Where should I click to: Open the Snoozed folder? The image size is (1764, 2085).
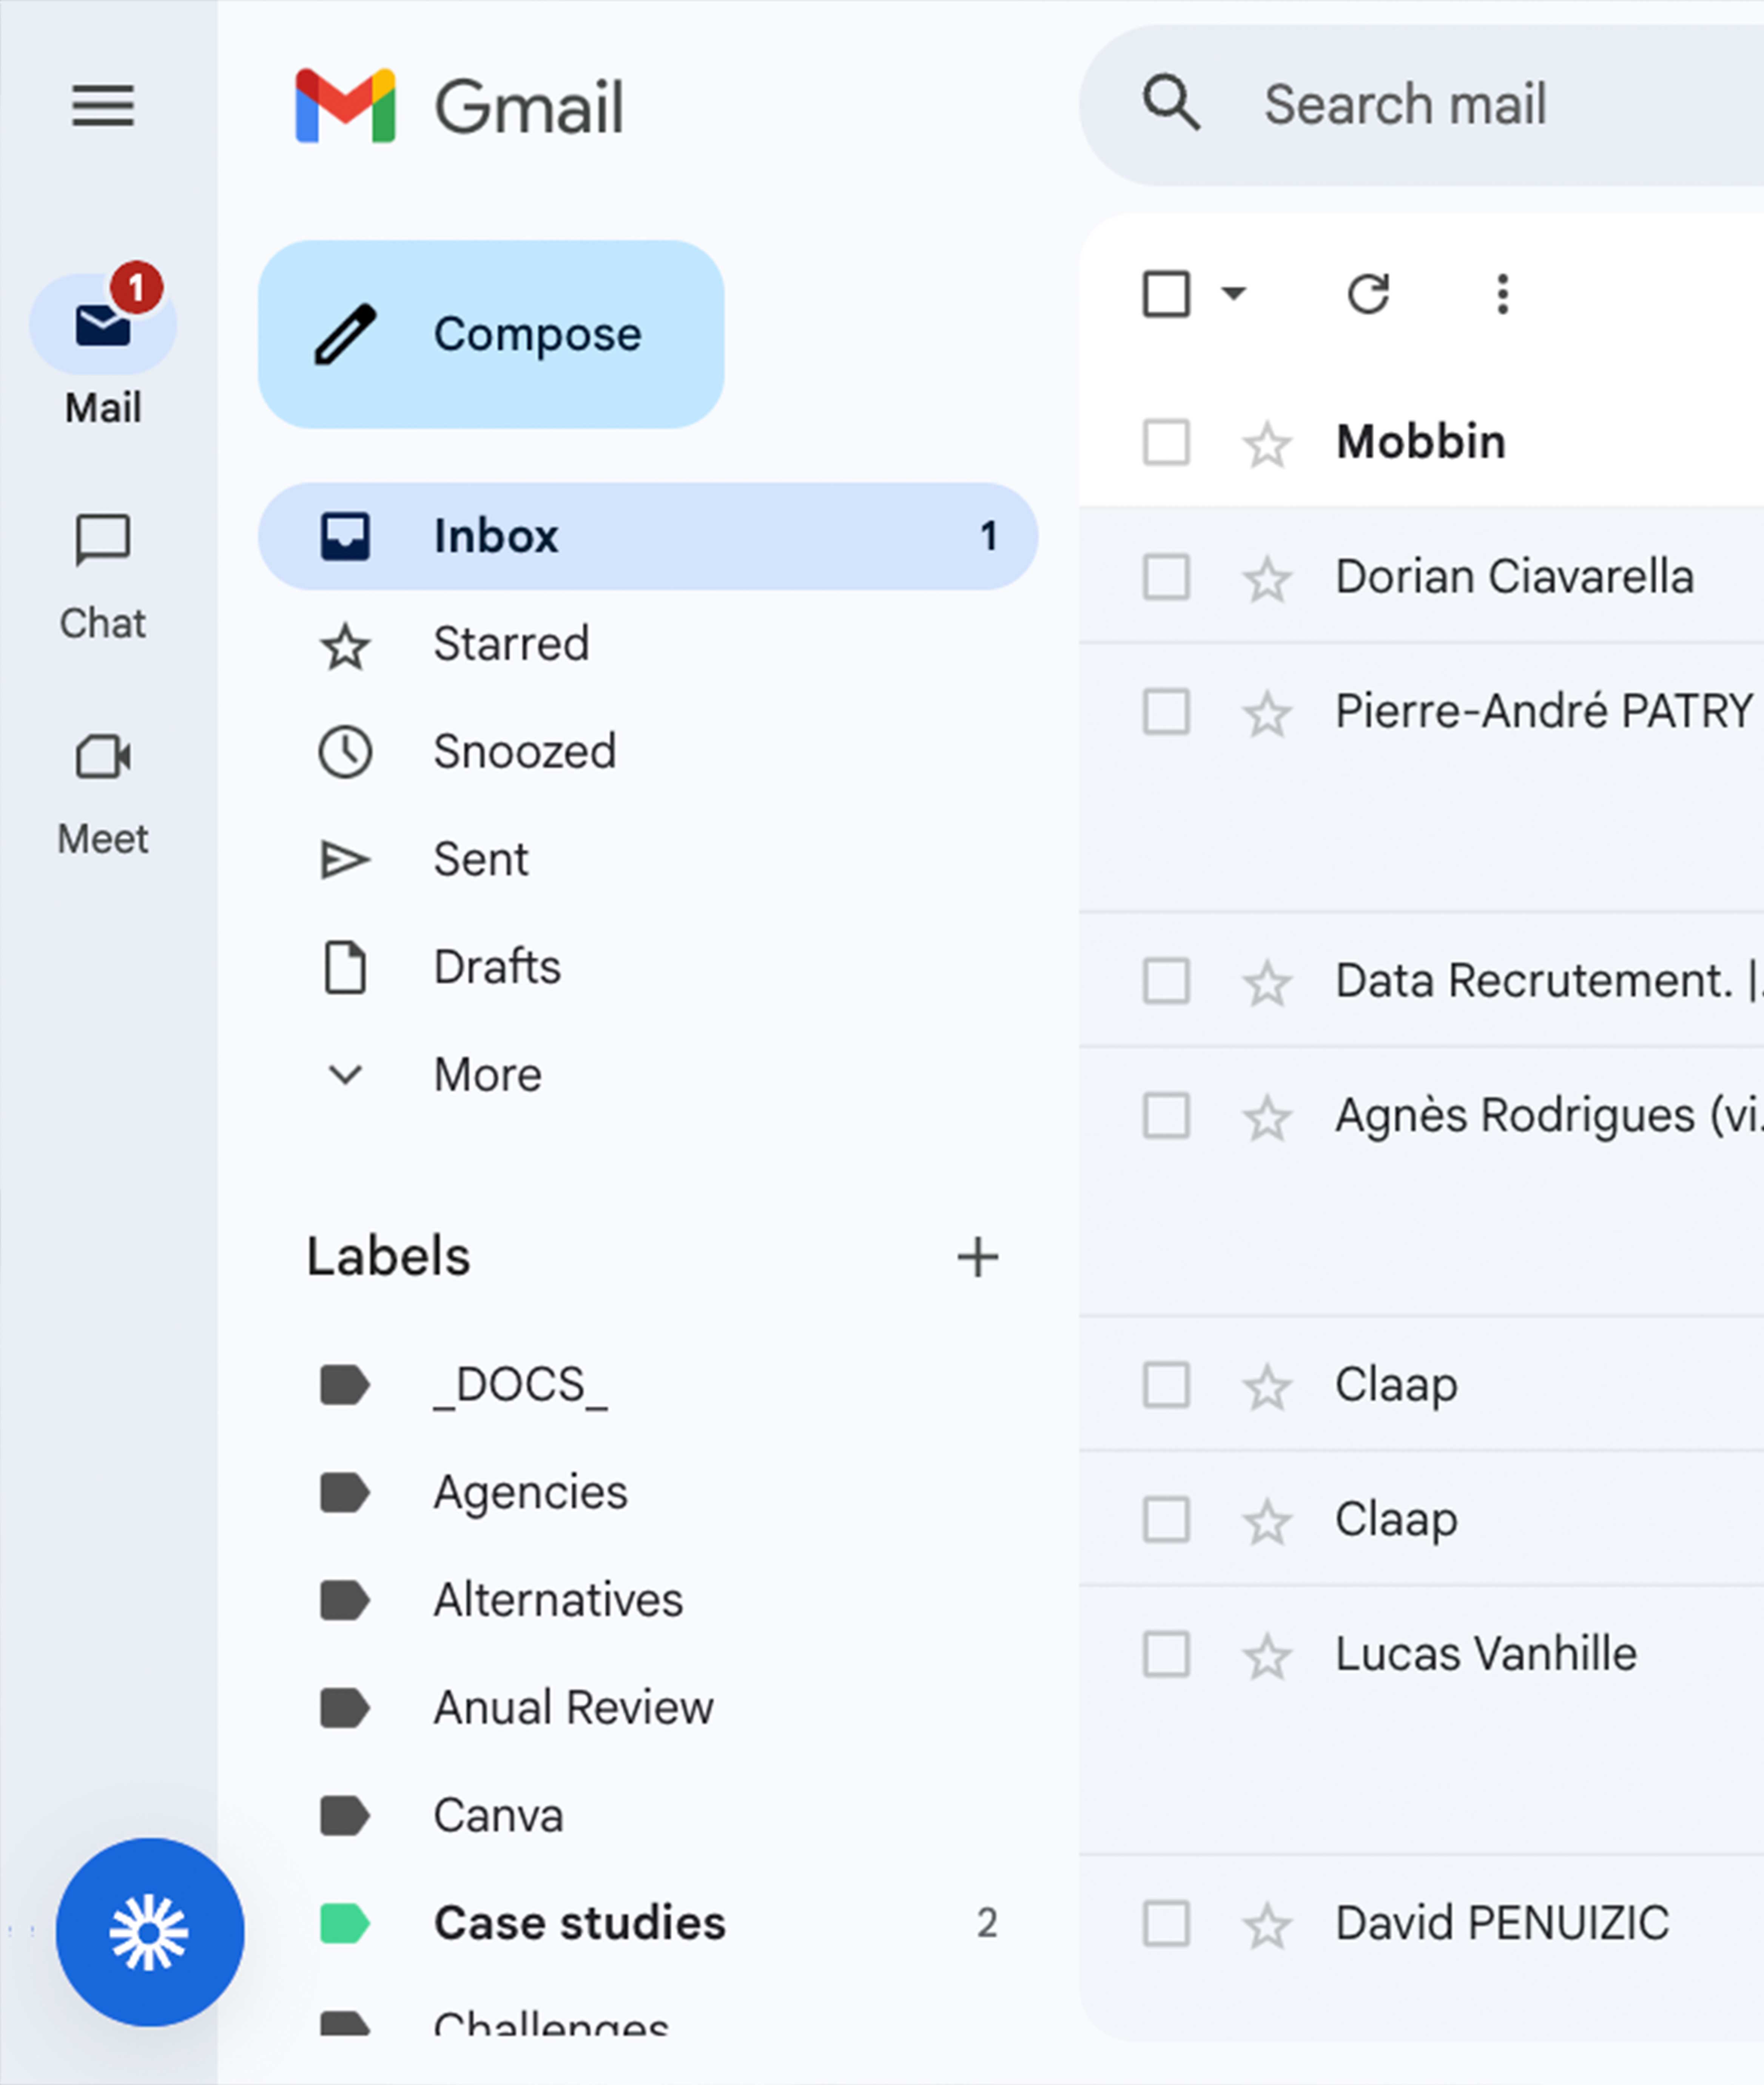[524, 751]
